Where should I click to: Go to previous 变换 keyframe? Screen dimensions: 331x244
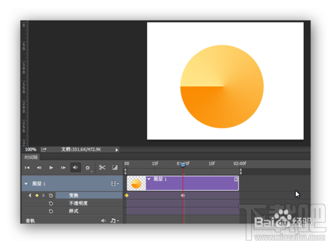coord(30,195)
